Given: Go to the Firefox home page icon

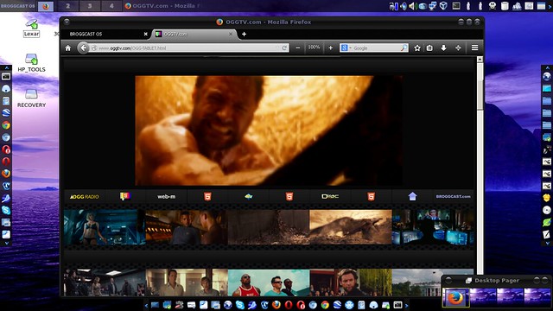Looking at the screenshot, I should click(68, 48).
